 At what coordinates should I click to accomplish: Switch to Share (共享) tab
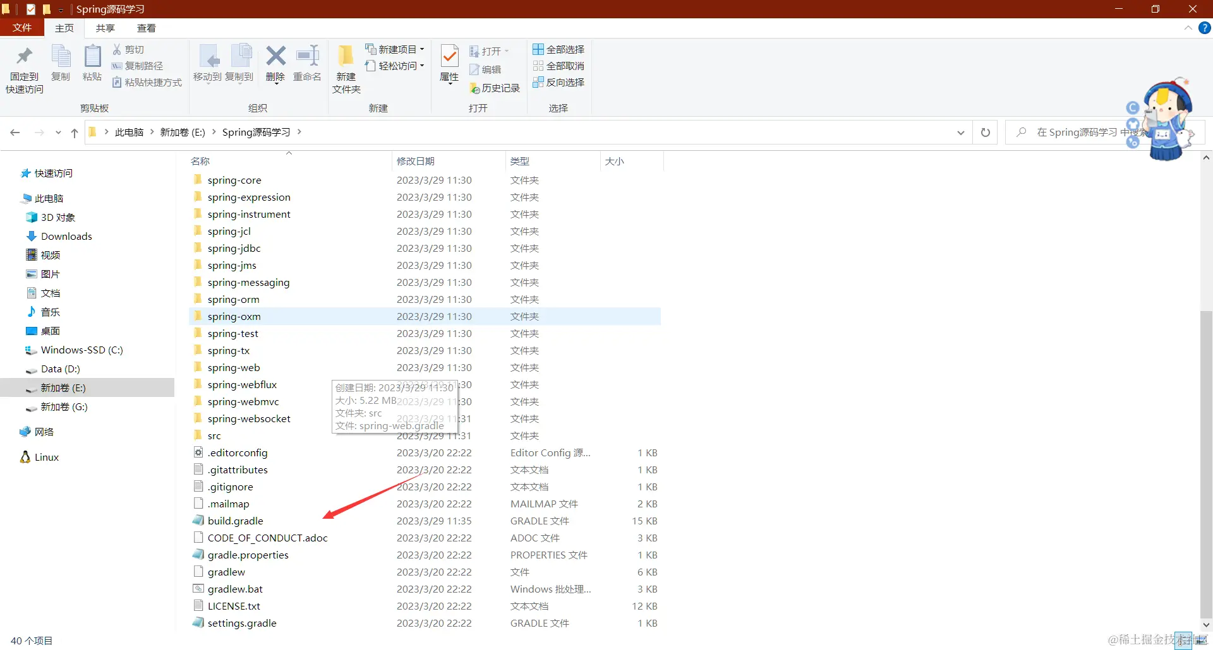[106, 28]
